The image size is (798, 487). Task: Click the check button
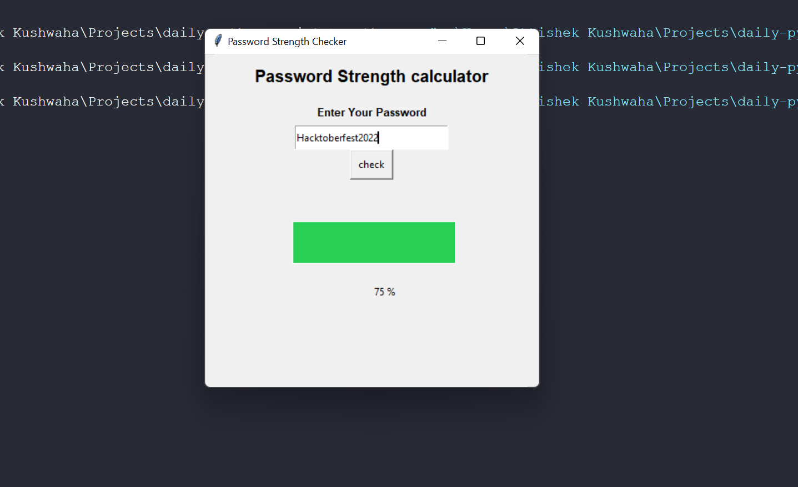click(x=372, y=165)
